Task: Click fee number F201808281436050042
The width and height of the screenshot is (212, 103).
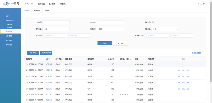Action: point(34,100)
